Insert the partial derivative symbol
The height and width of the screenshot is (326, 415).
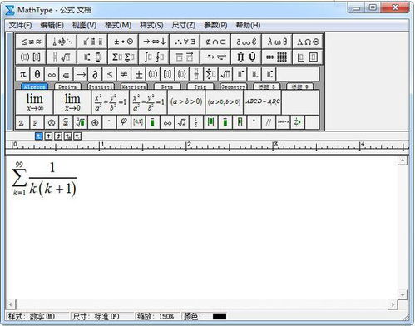(95, 74)
